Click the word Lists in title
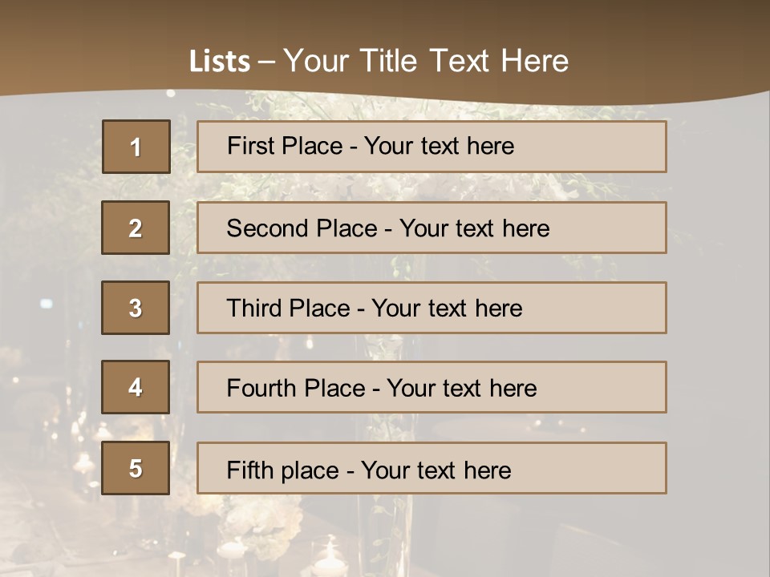The image size is (770, 577). (x=219, y=62)
